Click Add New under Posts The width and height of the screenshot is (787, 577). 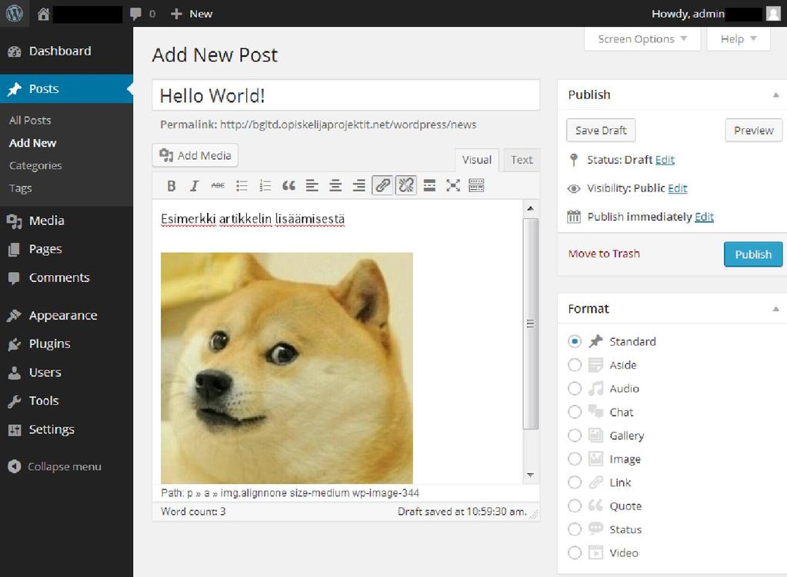click(x=32, y=143)
